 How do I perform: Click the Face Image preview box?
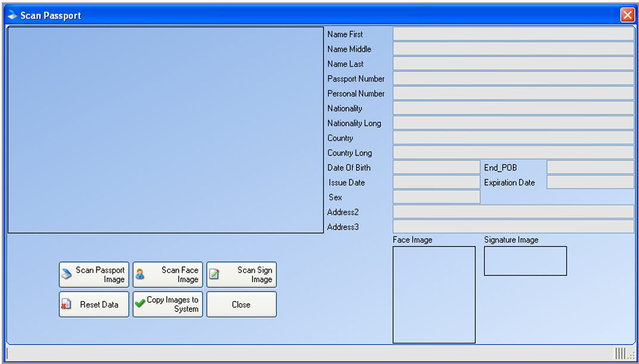(x=434, y=295)
